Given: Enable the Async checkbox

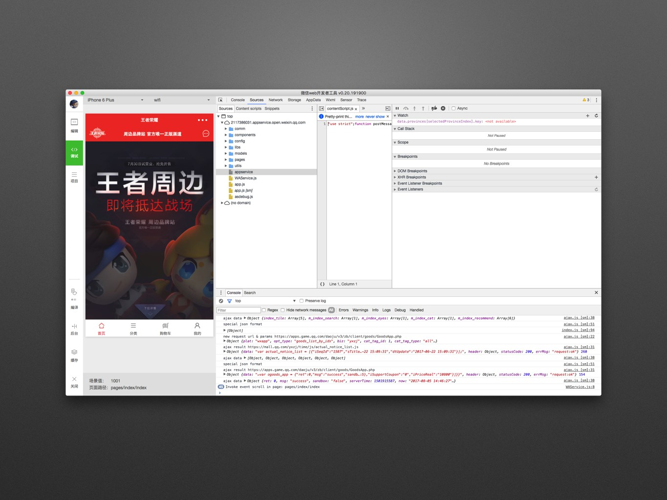Looking at the screenshot, I should pyautogui.click(x=453, y=108).
